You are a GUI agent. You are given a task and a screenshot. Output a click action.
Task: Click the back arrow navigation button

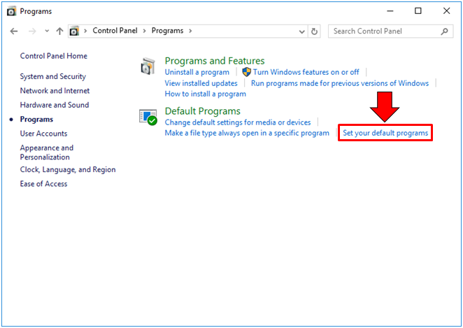(14, 31)
